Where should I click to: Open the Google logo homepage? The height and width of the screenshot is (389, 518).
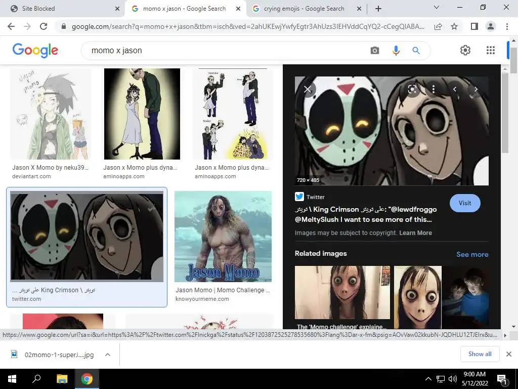coord(35,50)
